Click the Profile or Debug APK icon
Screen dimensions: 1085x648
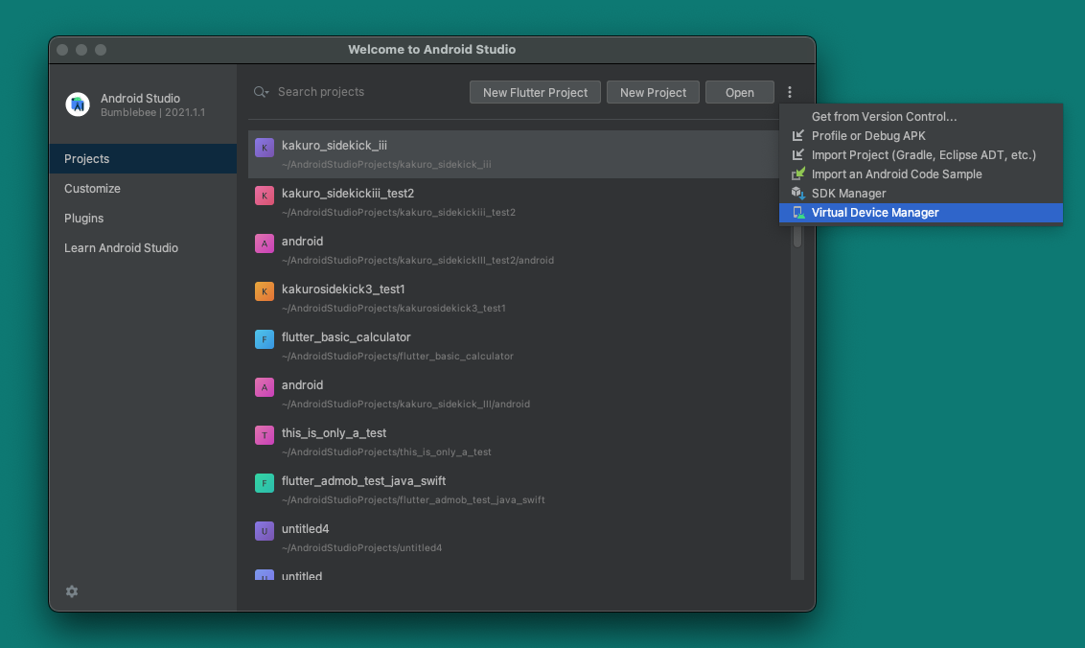point(798,136)
